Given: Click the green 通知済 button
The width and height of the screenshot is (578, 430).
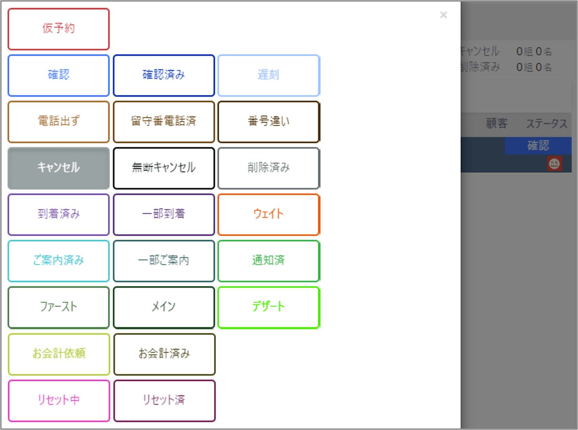Looking at the screenshot, I should point(269,261).
